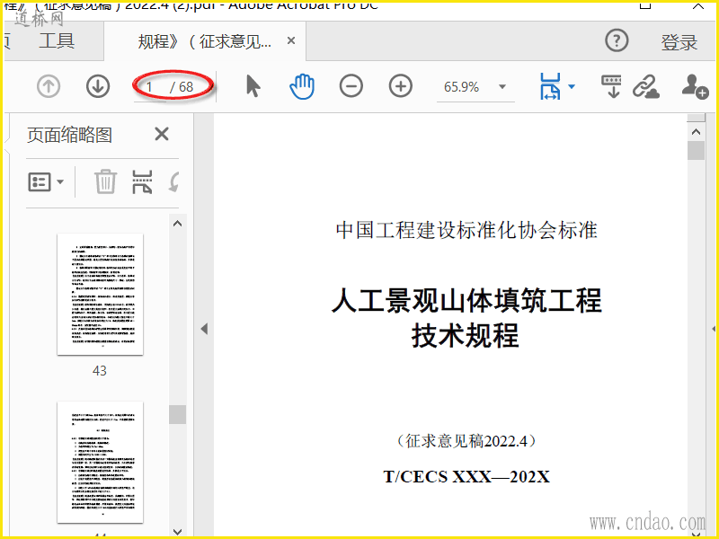
Task: Click text （征求意见稿2022.4）
Action: pyautogui.click(x=466, y=441)
